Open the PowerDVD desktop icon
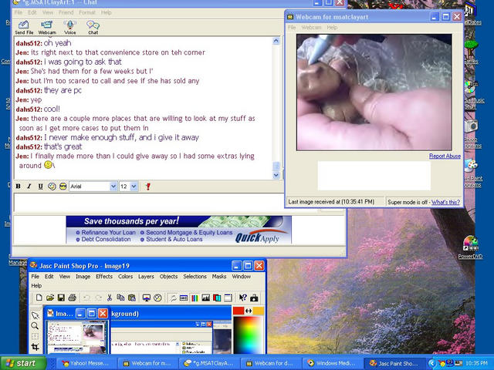Screen dimensions: 494x370 (470, 247)
